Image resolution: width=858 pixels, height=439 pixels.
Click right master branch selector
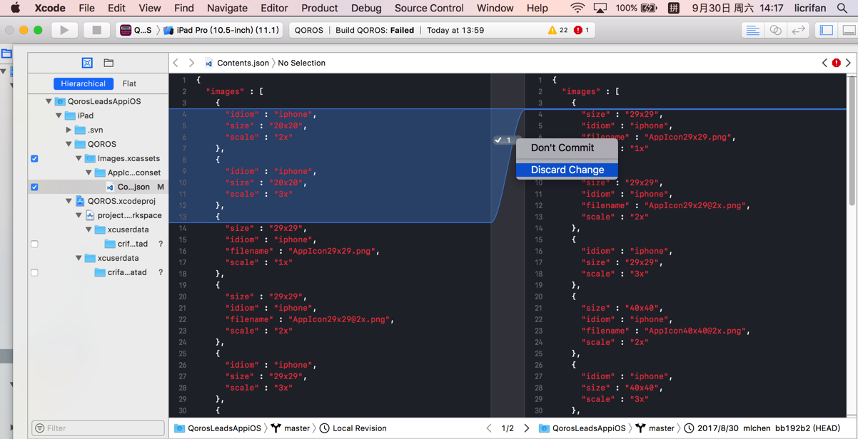(655, 428)
